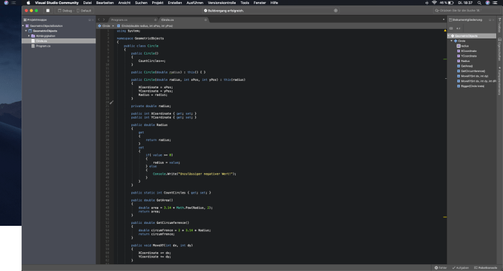Viewport: 503px width, 271px height.
Task: Select GetArea() in the document outline
Action: 466,65
